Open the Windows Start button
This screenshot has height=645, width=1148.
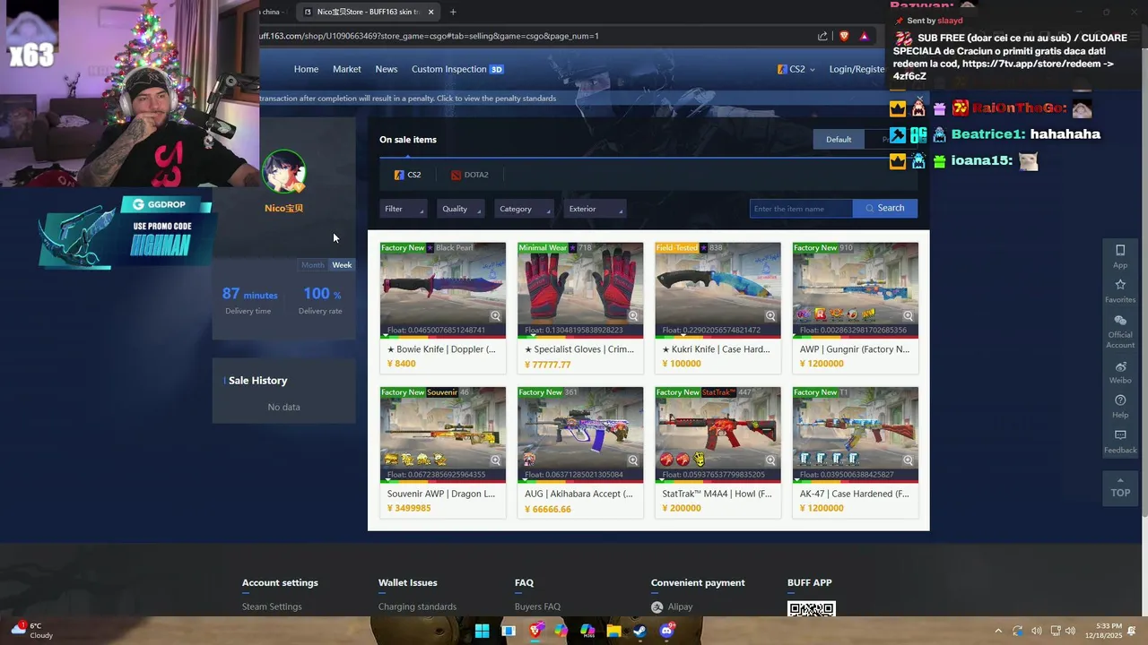482,631
